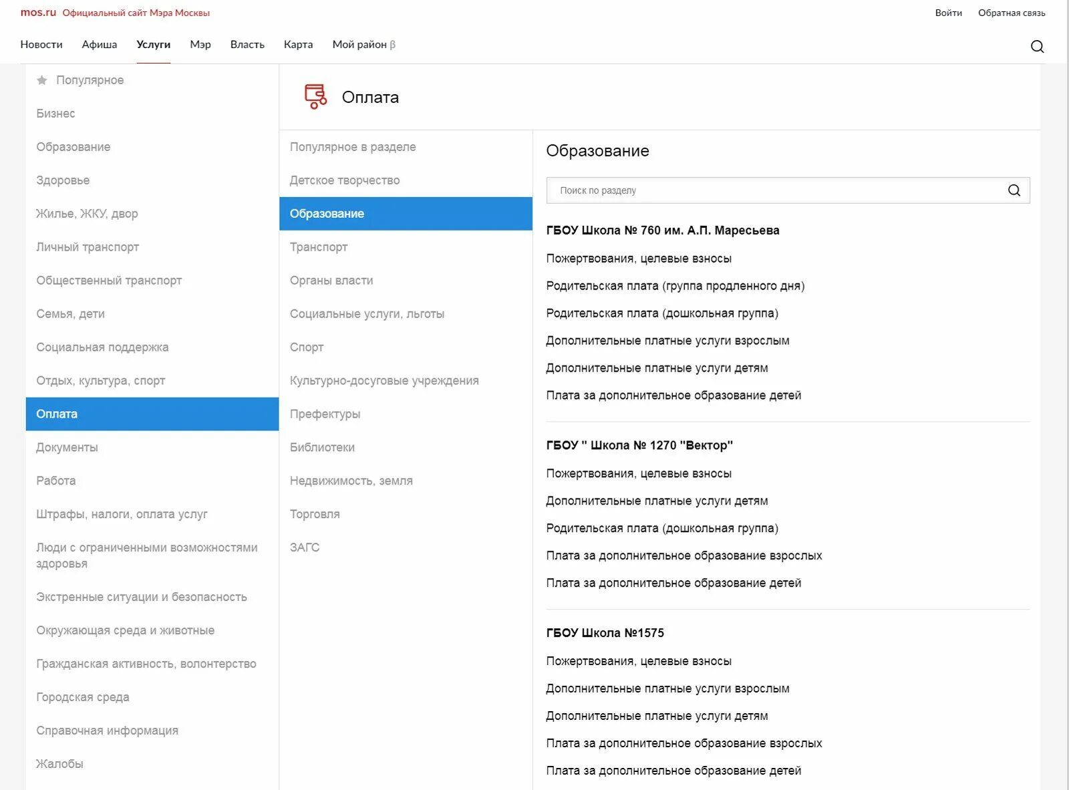Open the Новости menu item

click(41, 44)
